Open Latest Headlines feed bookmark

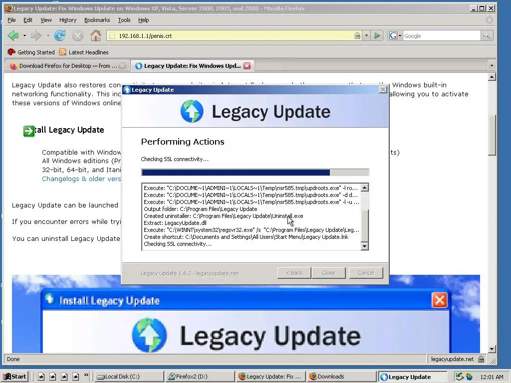point(84,52)
